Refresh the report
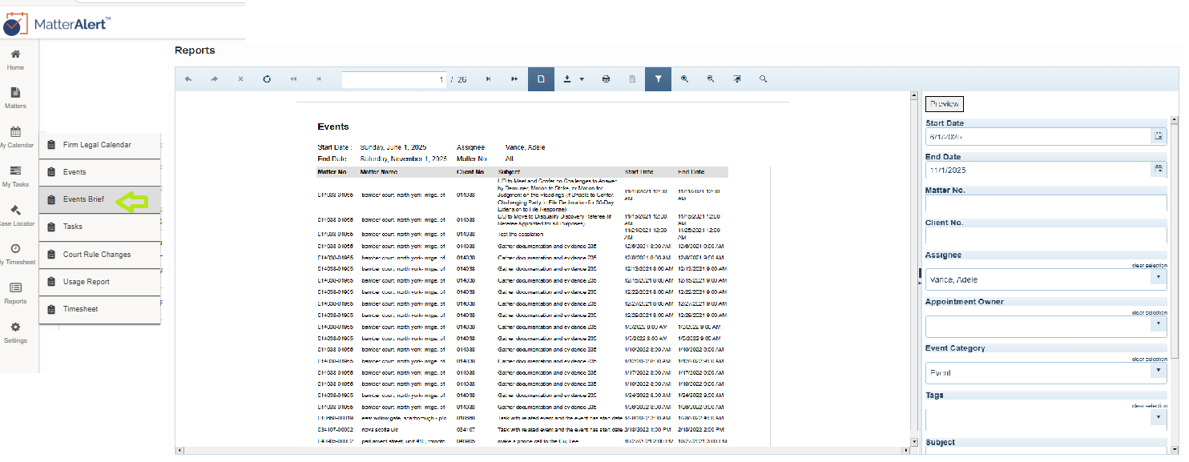The width and height of the screenshot is (1189, 462). [x=267, y=79]
